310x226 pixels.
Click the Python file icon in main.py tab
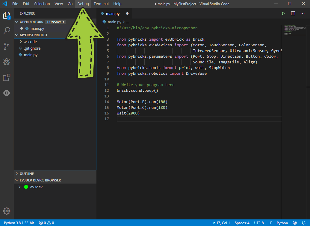click(x=102, y=13)
